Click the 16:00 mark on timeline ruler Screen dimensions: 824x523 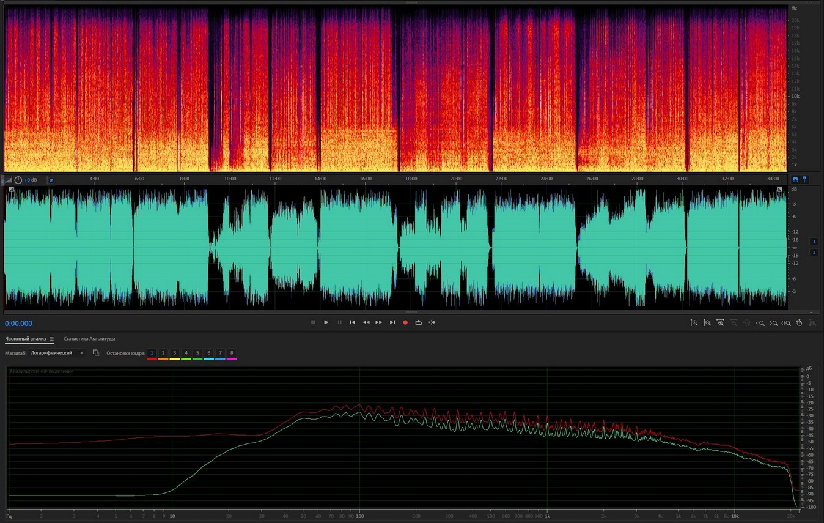(366, 179)
